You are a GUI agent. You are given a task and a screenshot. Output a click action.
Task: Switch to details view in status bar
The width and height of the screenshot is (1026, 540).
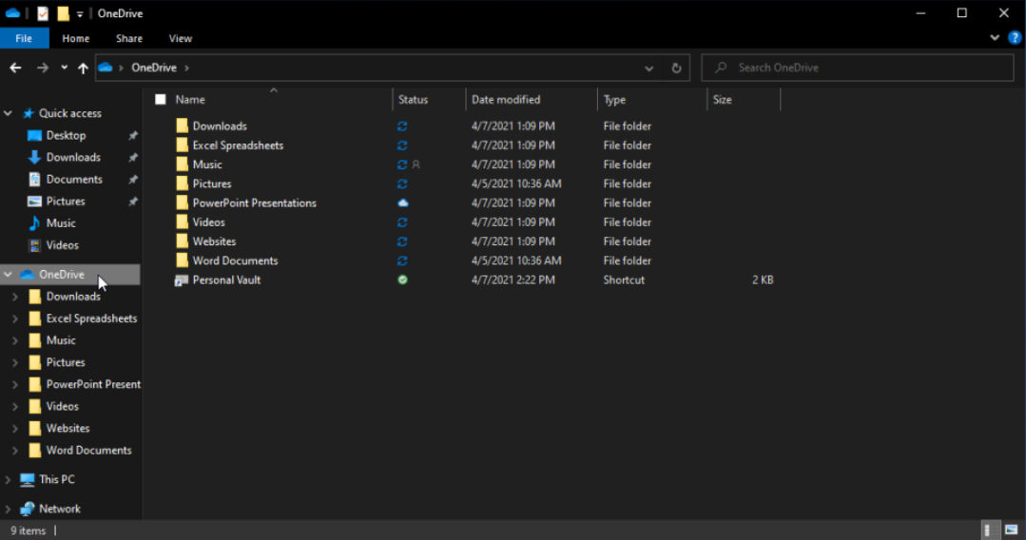coord(989,530)
